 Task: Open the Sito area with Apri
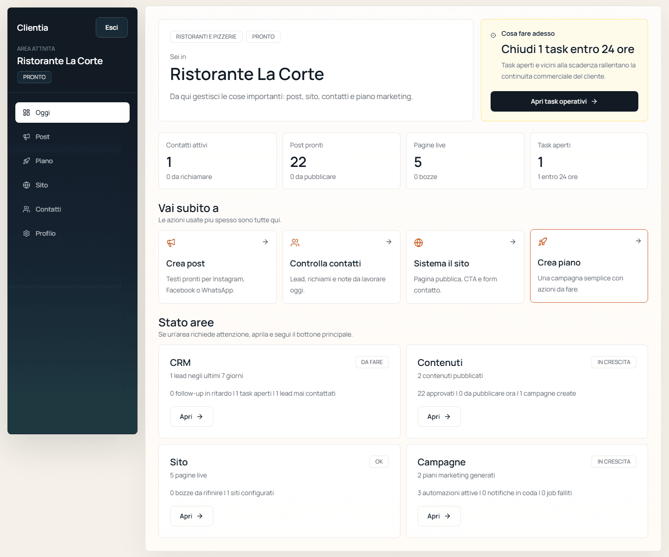click(x=191, y=516)
